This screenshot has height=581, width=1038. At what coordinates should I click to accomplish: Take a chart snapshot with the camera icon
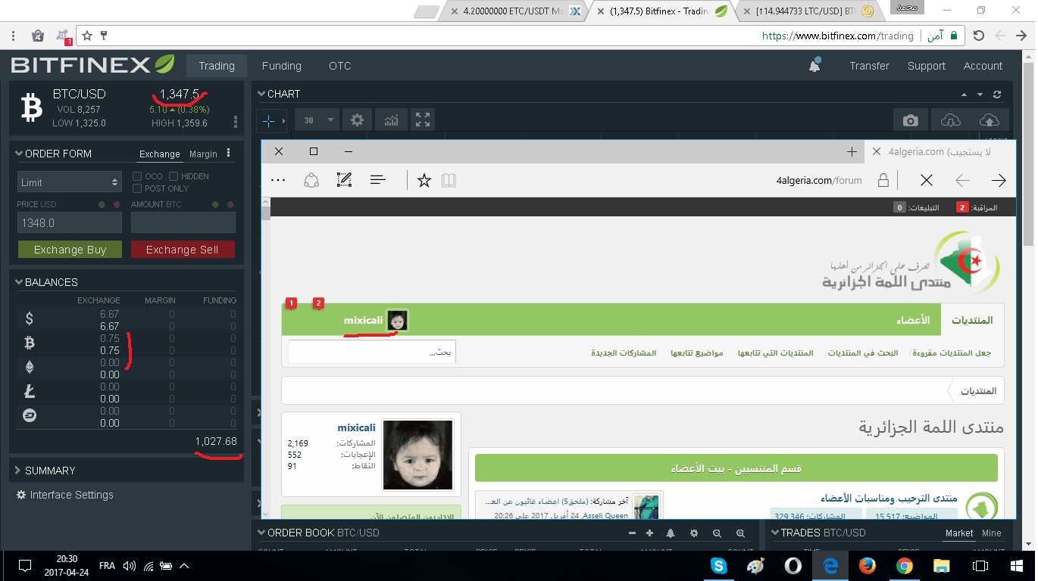click(910, 120)
